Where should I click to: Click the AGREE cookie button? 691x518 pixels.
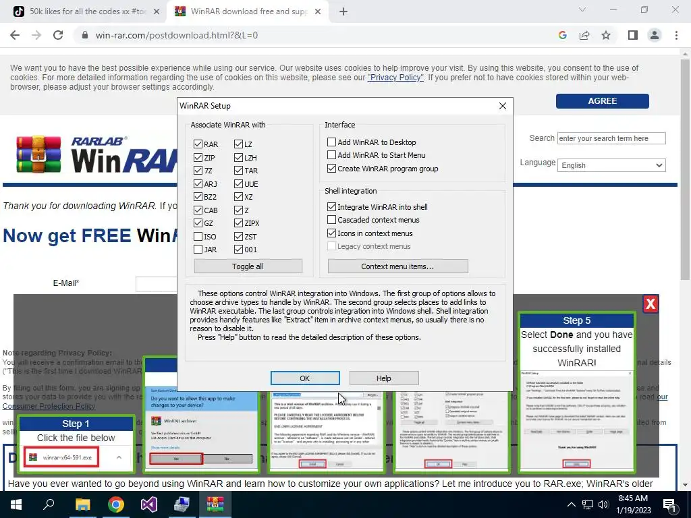pos(602,101)
